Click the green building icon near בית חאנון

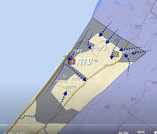point(116,54)
